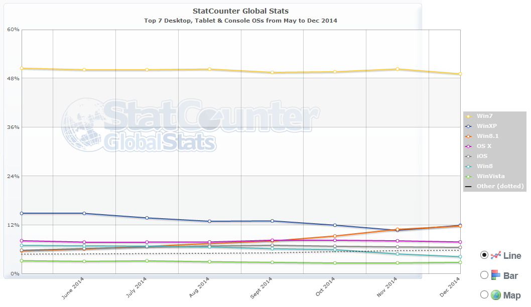Click the WinXP data point at June 2014

tap(84, 213)
